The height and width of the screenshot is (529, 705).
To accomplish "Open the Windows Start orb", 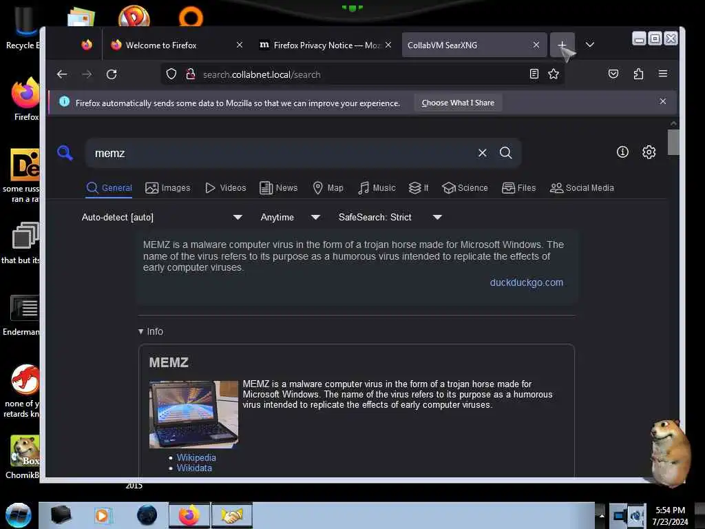I will (19, 515).
